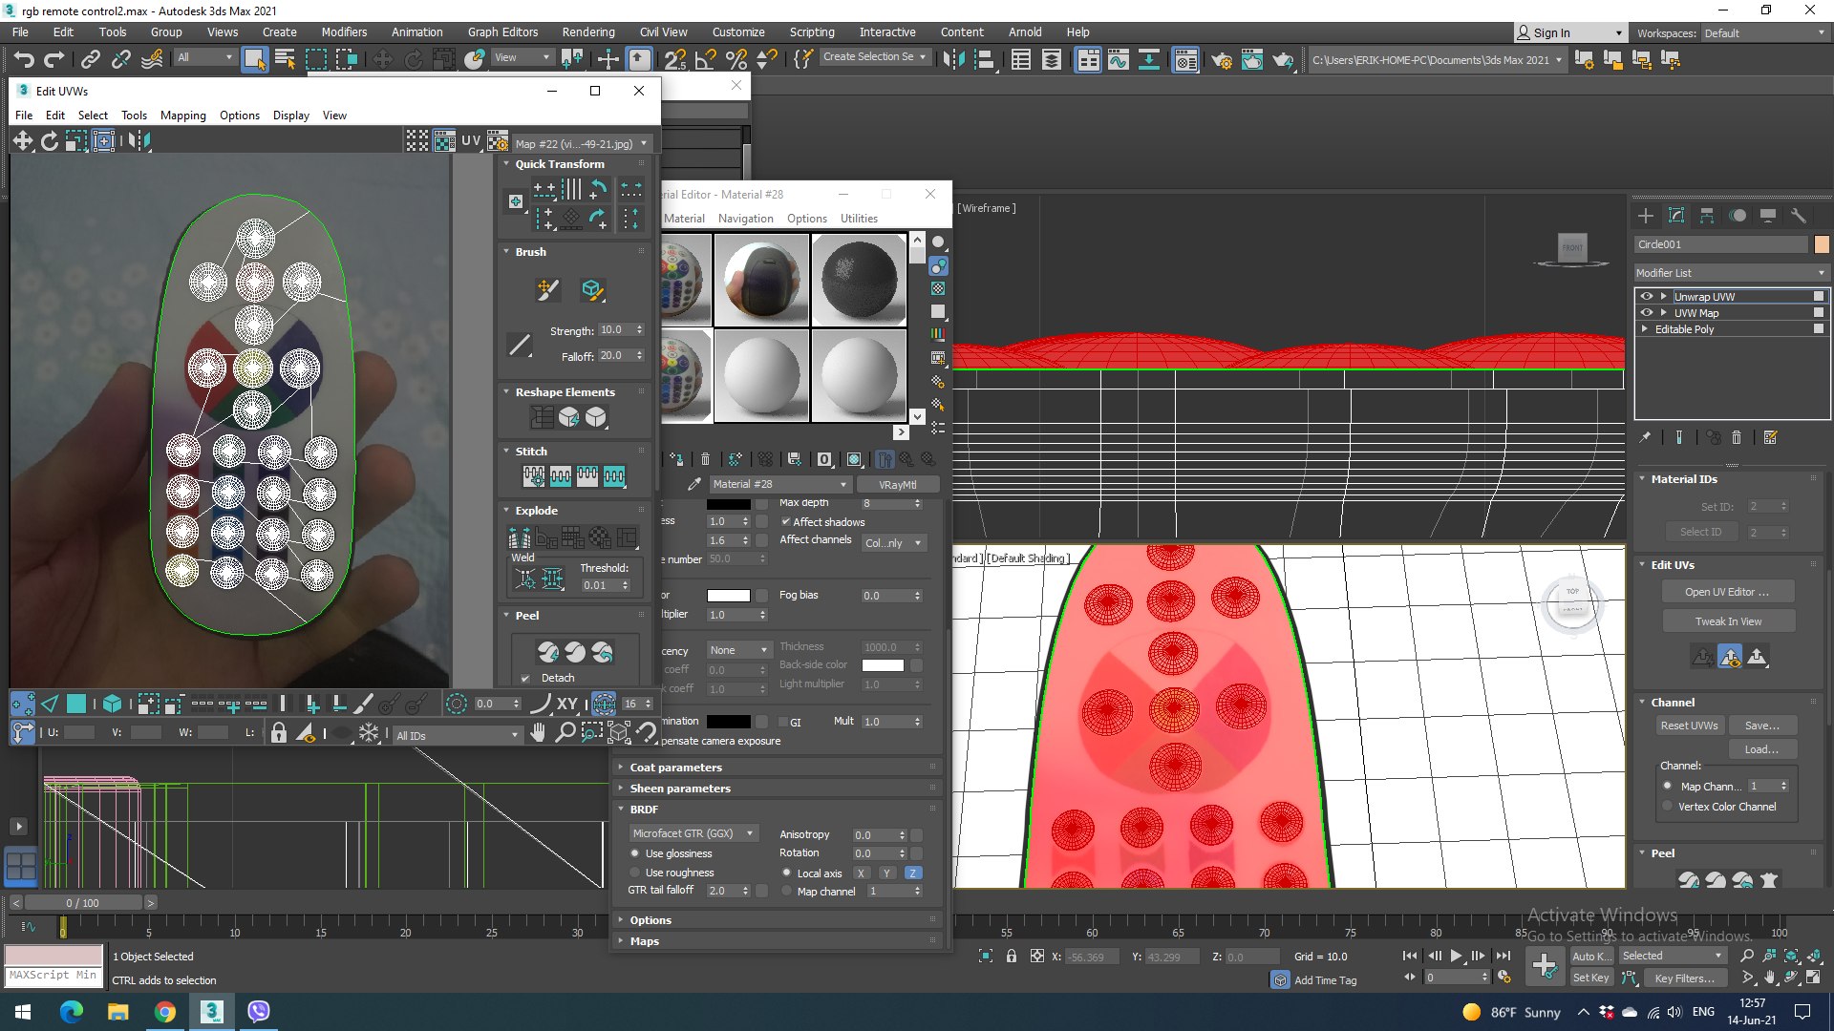Toggle the Affect shadows checkbox

785,522
